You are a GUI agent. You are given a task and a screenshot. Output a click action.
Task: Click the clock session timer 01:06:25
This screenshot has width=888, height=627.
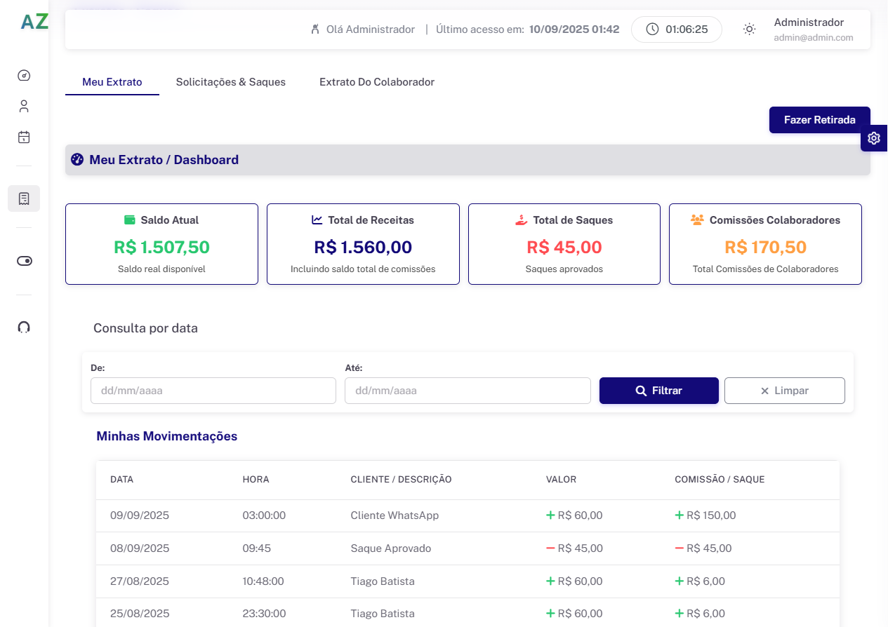pyautogui.click(x=676, y=29)
